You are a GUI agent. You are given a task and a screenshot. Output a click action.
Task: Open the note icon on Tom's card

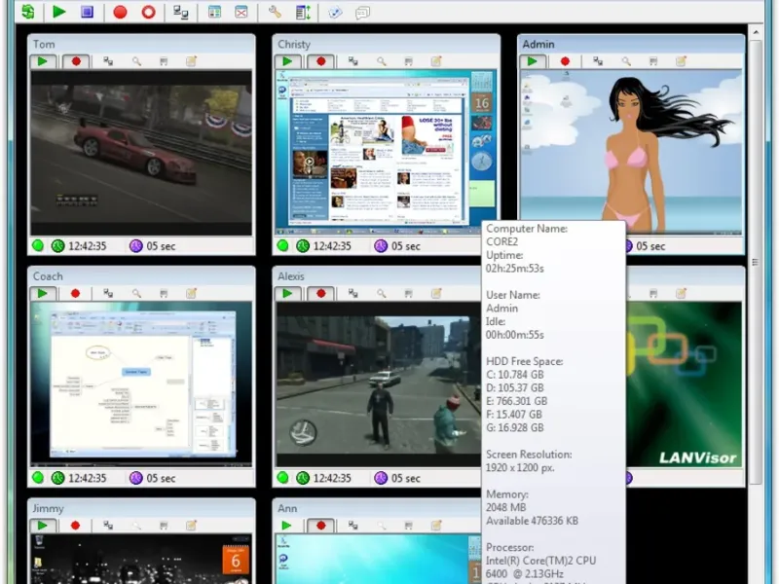tap(191, 61)
